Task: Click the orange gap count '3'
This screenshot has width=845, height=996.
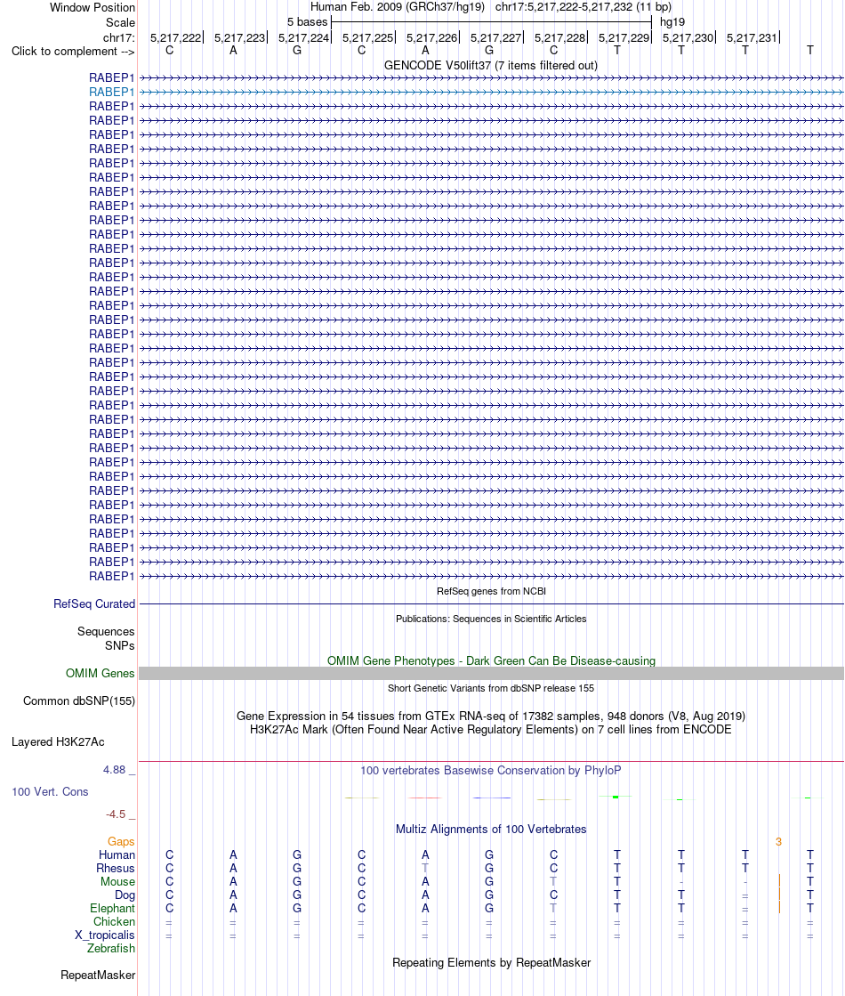Action: tap(778, 842)
